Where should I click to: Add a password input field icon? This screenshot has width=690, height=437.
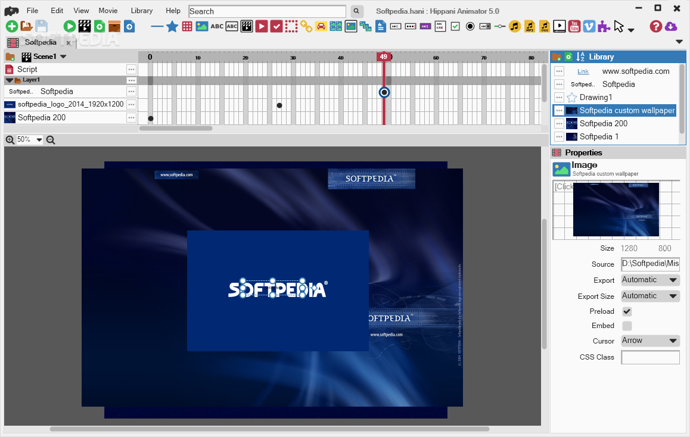[x=411, y=26]
